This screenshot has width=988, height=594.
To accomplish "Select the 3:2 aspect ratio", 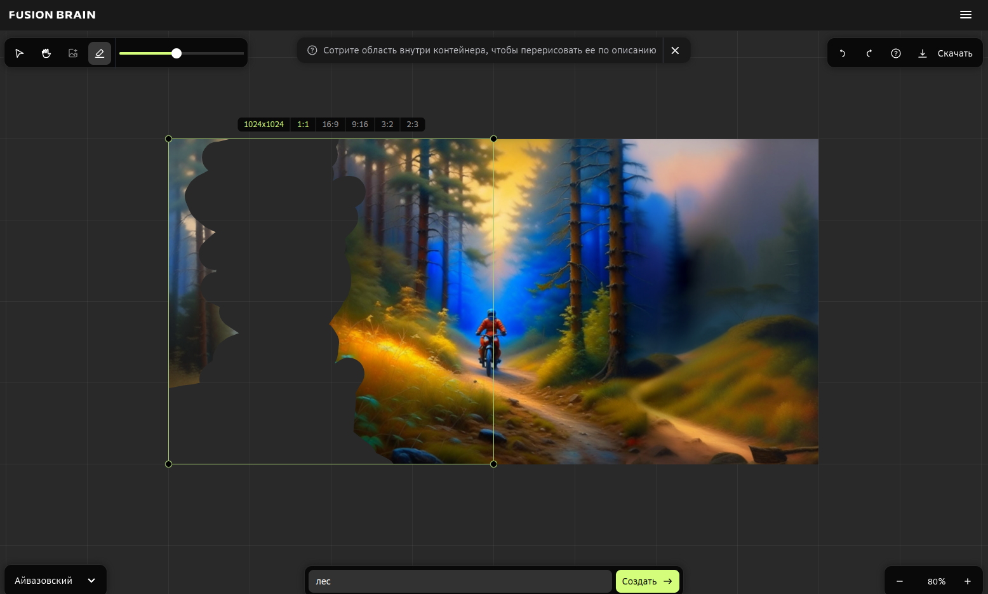I will [x=387, y=125].
